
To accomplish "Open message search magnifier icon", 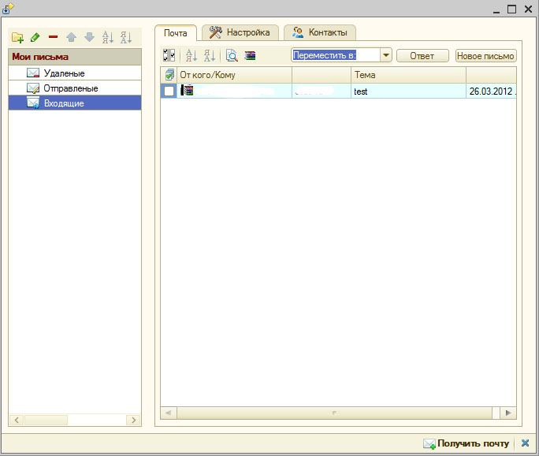I will (232, 55).
